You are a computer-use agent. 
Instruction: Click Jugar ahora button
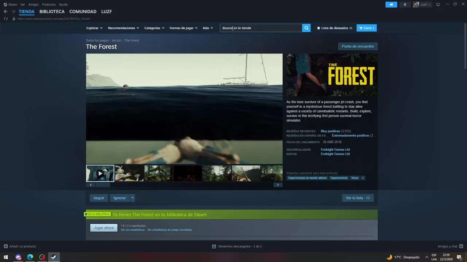104,228
